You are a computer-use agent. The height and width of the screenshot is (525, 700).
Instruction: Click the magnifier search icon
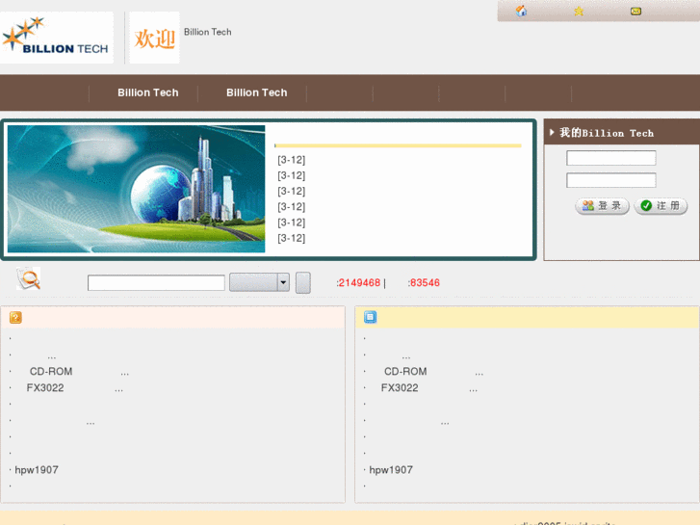(29, 278)
